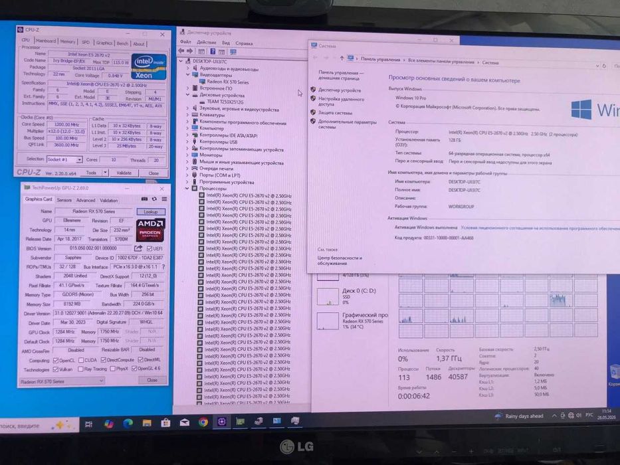Screen dimensions: 620x465
Task: Open Microsoft Store from the taskbar
Action: [x=165, y=423]
